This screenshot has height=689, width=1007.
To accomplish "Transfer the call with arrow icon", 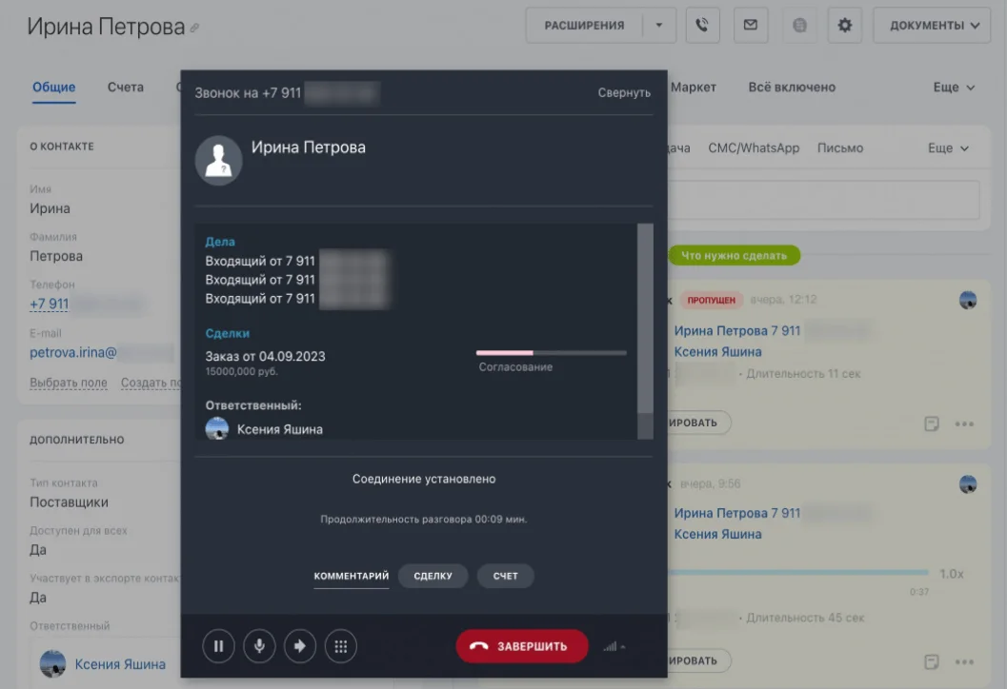I will tap(300, 646).
